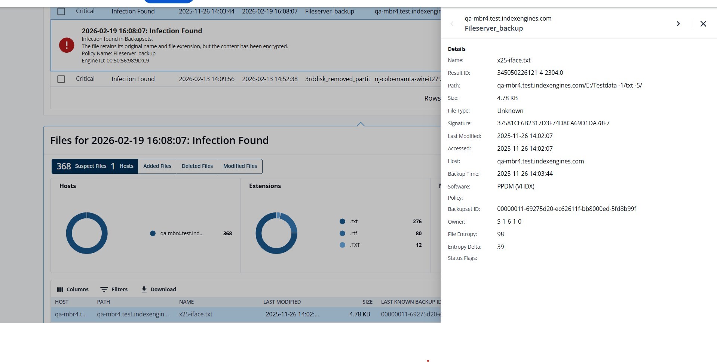Select the x25-iface.txt file row
This screenshot has height=362, width=717.
(196, 315)
